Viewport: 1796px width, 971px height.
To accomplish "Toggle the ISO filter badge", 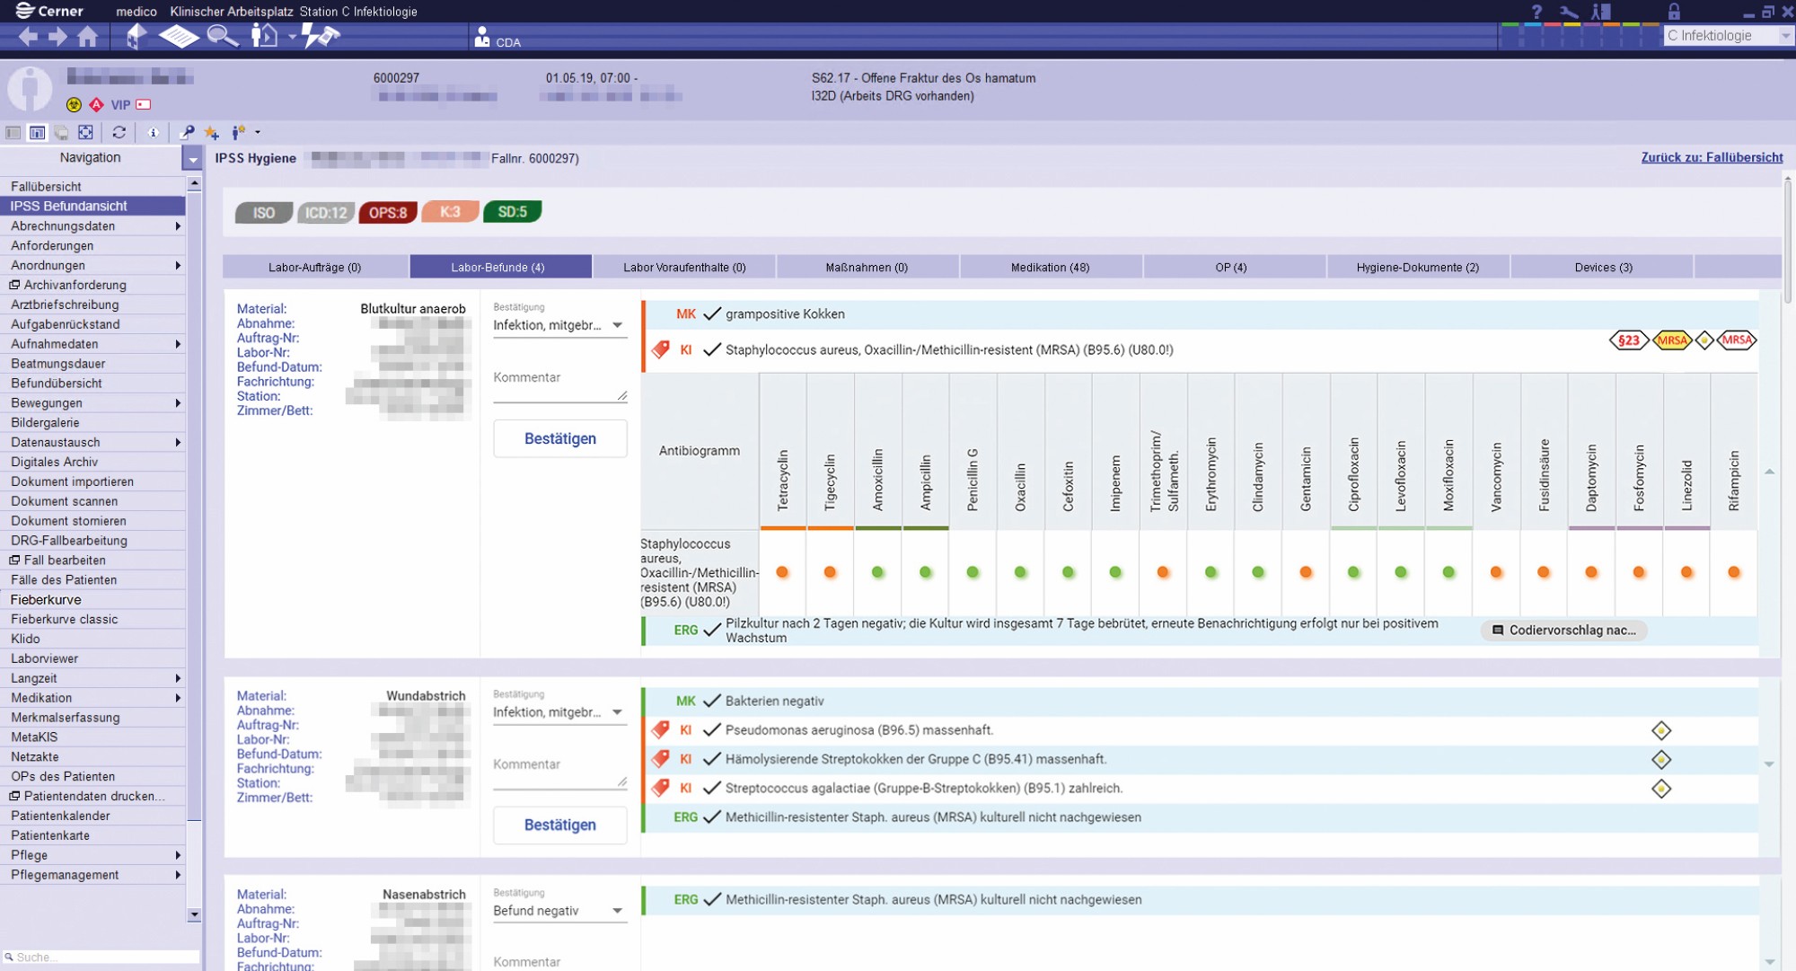I will (x=263, y=213).
